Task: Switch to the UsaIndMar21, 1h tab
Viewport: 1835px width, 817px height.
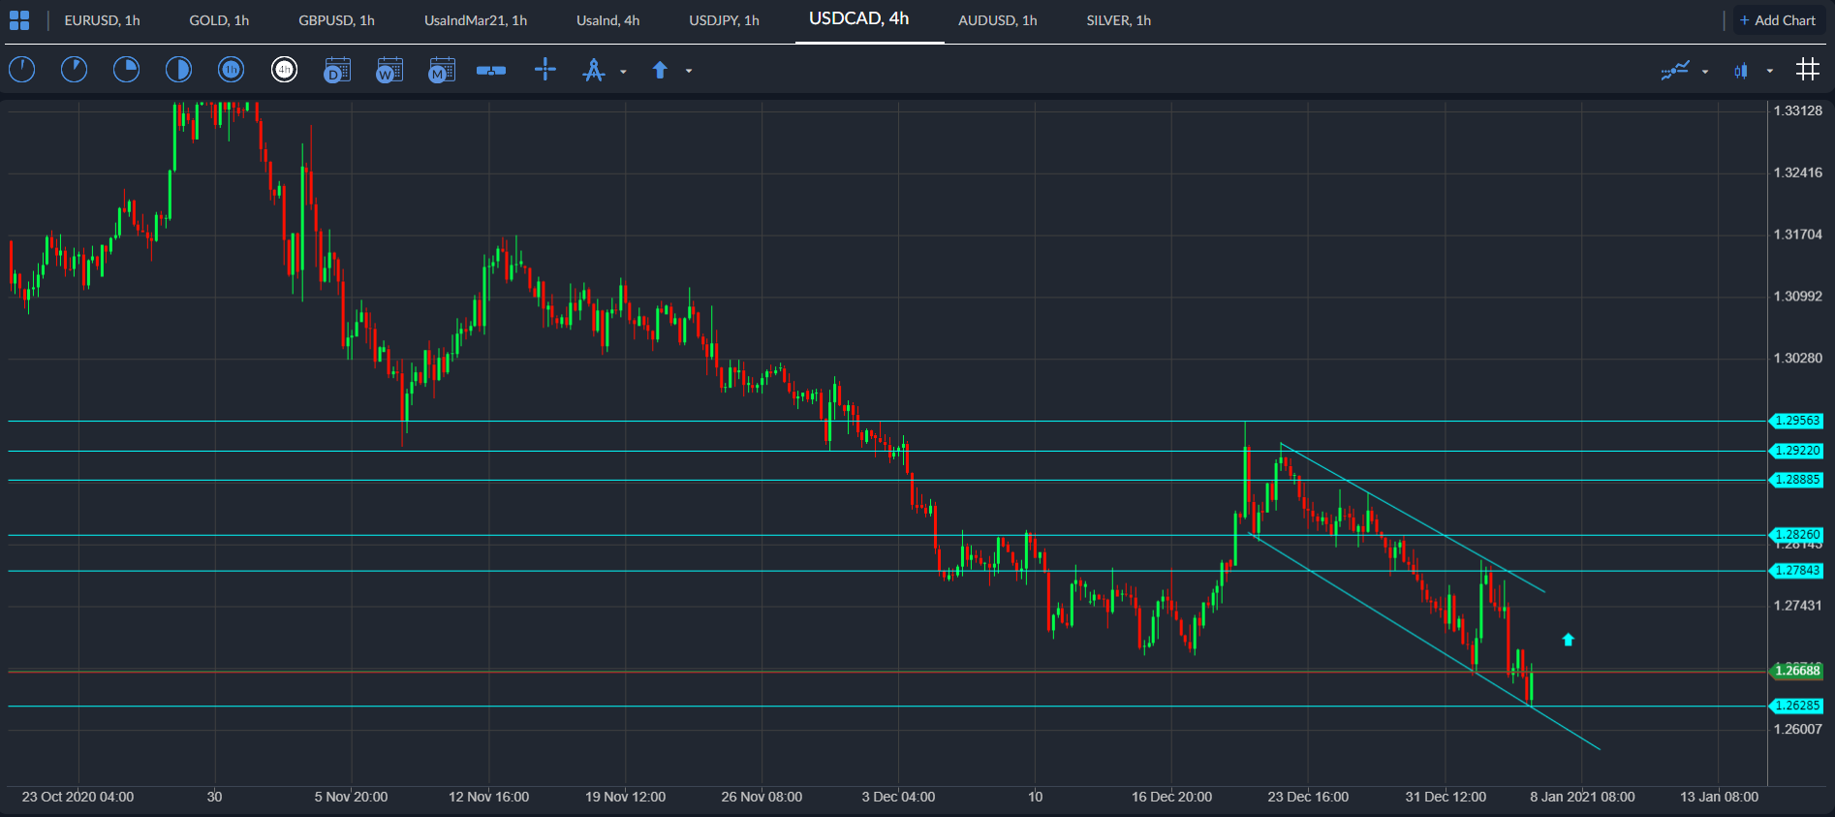Action: 476,20
